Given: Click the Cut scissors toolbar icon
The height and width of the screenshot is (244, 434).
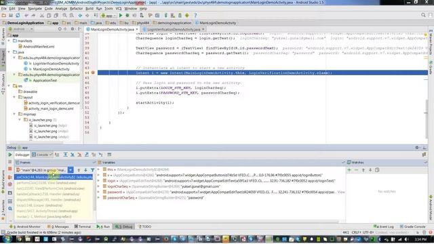Looking at the screenshot, I should pyautogui.click(x=42, y=16).
